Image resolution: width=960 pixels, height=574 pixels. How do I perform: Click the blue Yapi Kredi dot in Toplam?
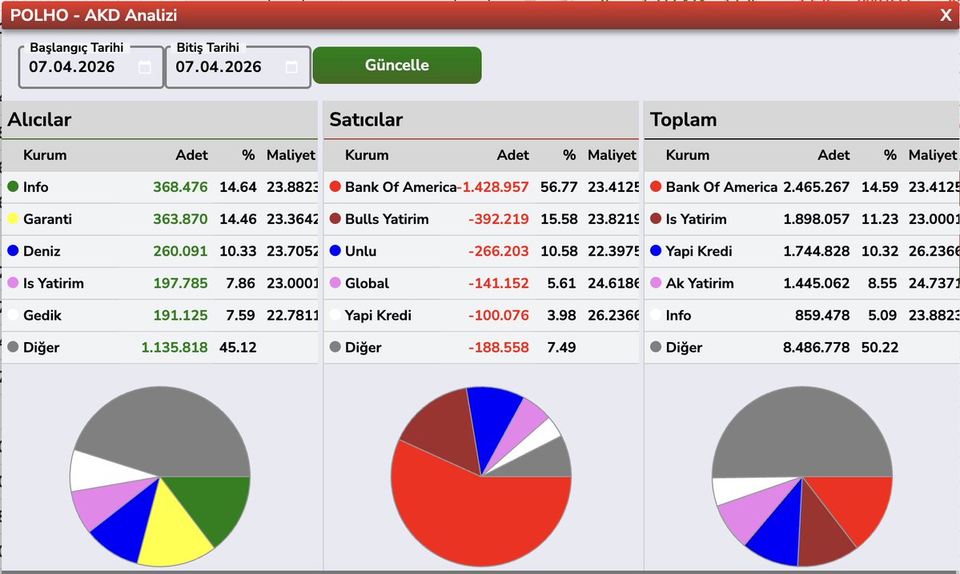tap(656, 251)
